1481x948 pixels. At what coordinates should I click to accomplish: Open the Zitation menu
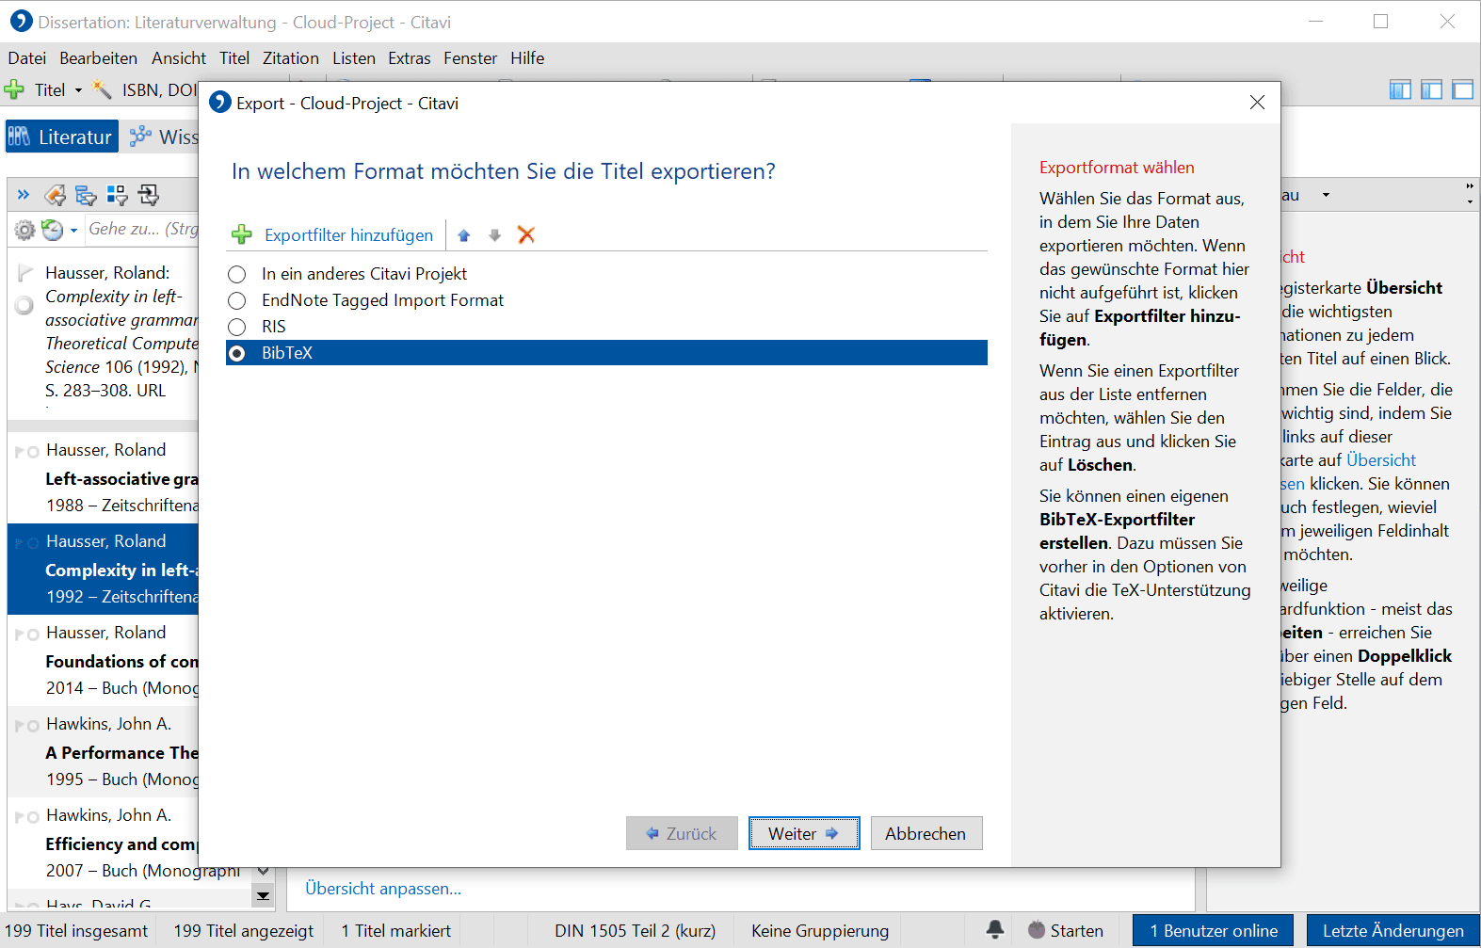pyautogui.click(x=290, y=58)
